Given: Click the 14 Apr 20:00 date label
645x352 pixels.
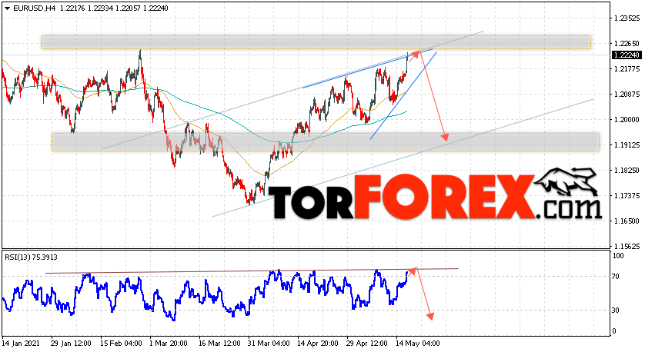Looking at the screenshot, I should (318, 343).
